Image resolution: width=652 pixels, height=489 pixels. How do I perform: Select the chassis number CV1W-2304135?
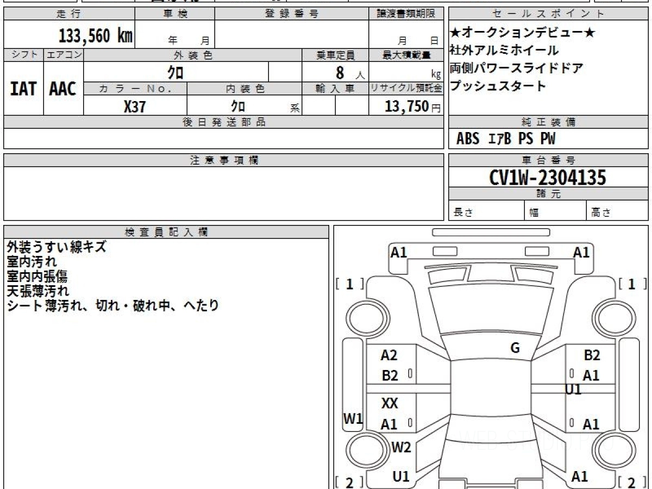click(548, 177)
